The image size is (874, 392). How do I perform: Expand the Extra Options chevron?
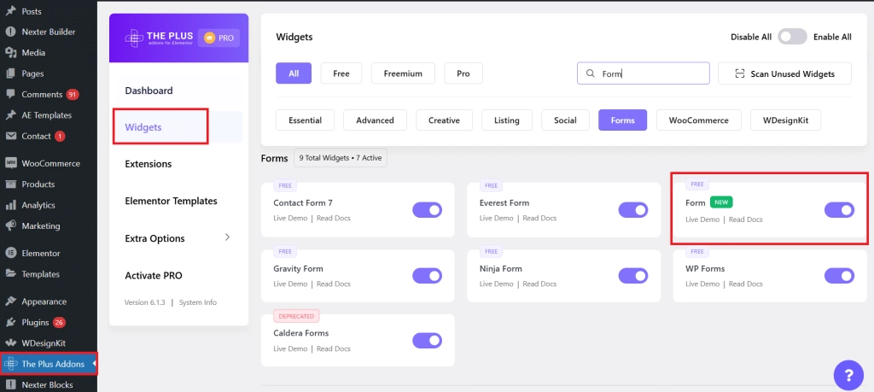pos(227,237)
